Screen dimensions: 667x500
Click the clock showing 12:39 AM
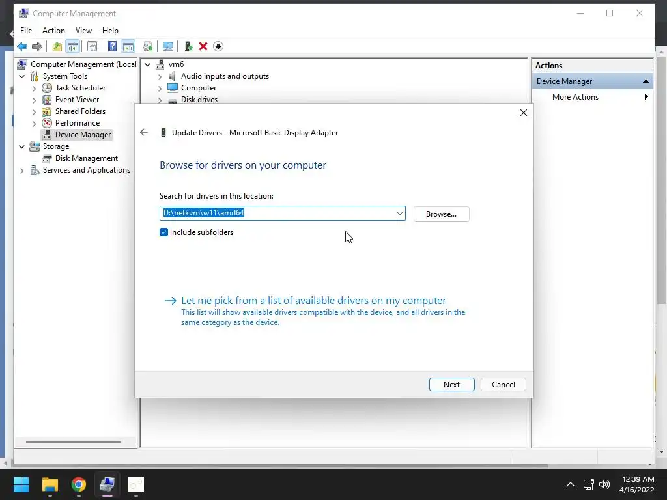(638, 479)
